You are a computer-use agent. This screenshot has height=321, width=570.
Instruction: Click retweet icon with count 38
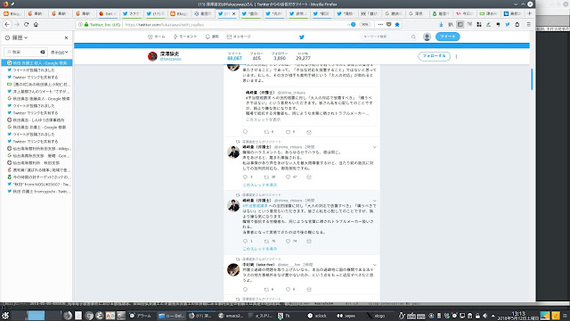click(x=266, y=177)
